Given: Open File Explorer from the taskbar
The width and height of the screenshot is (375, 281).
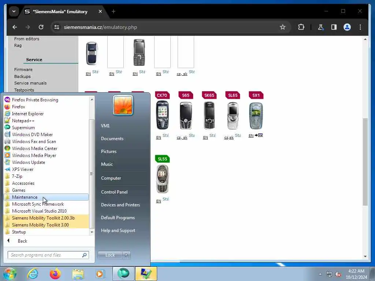Looking at the screenshot, I should click(x=78, y=274).
